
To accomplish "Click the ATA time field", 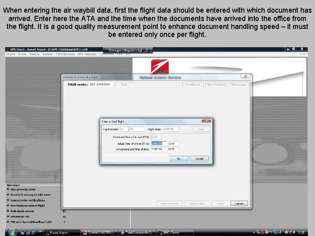I will click(173, 144).
